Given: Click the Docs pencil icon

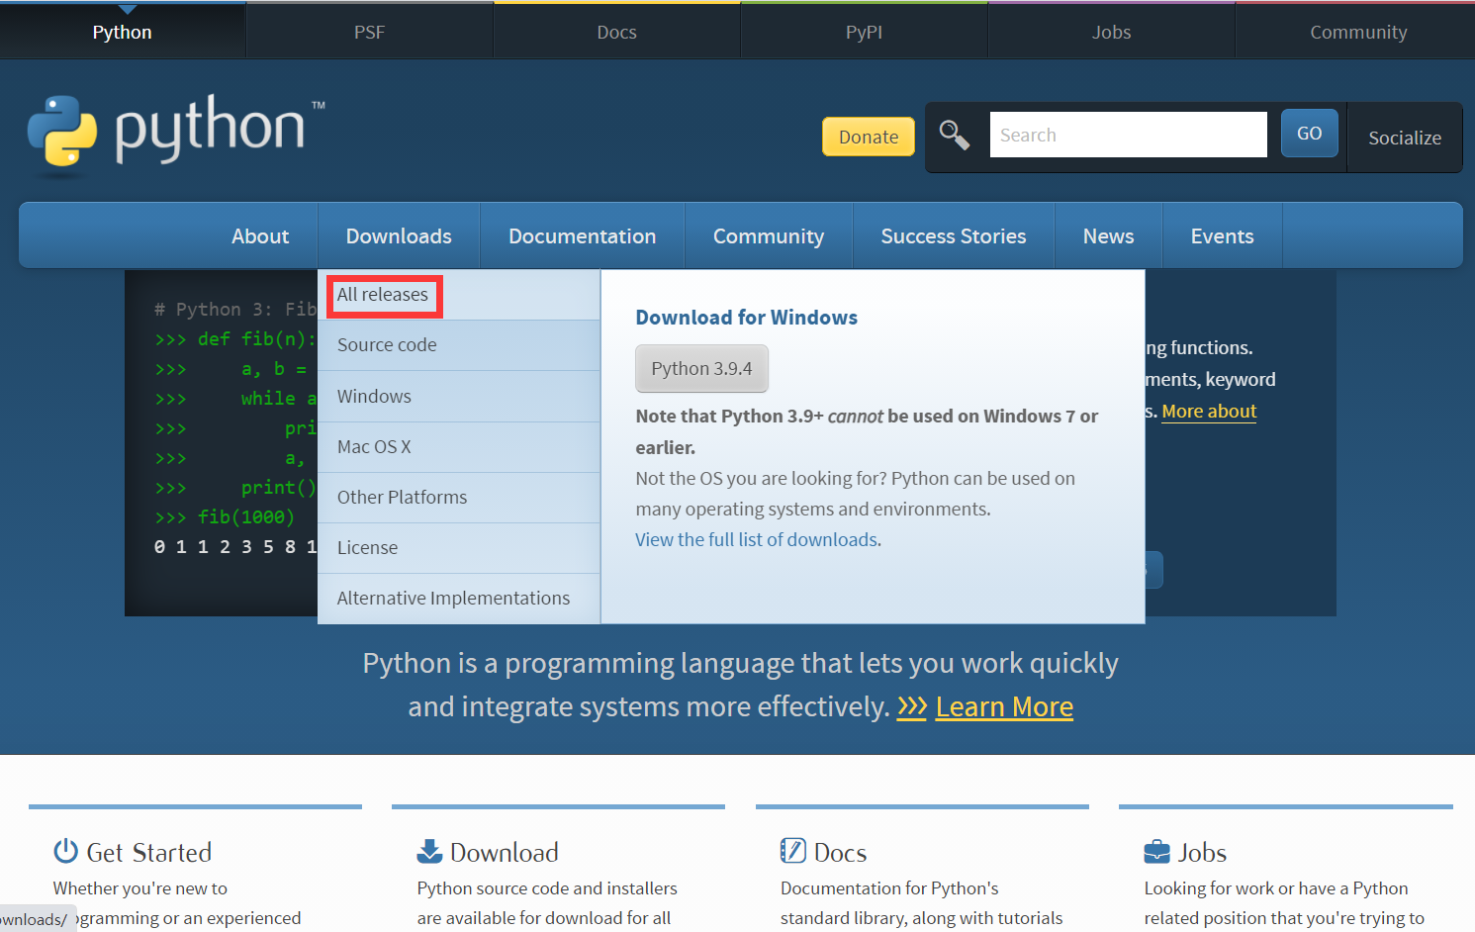Looking at the screenshot, I should (793, 851).
